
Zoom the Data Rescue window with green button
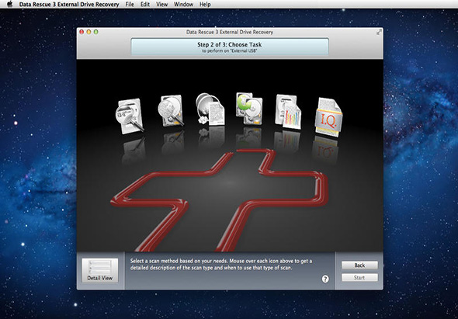95,32
